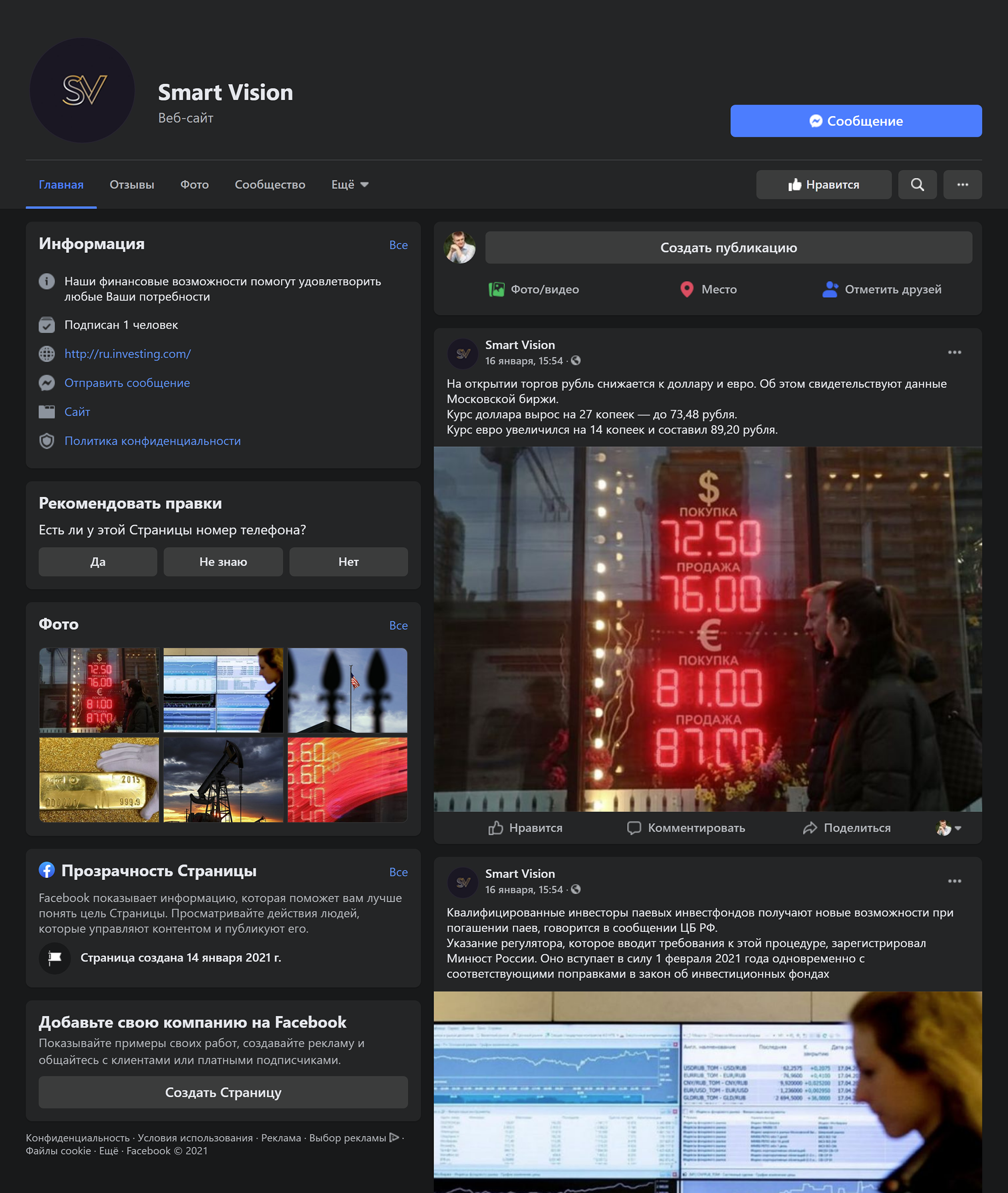This screenshot has width=1008, height=1193.
Task: Open the Фото tab
Action: click(x=194, y=184)
